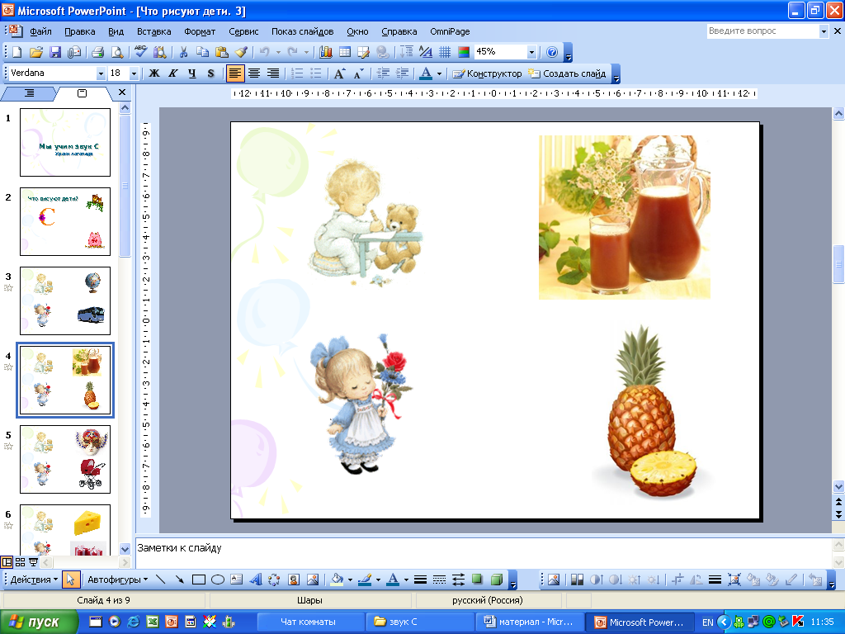Align text center
This screenshot has height=634, width=845.
pos(254,73)
